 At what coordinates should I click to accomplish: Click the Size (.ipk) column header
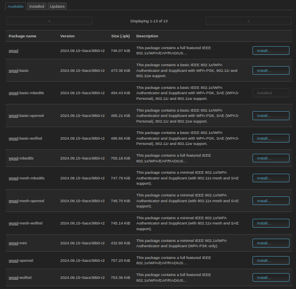click(120, 36)
